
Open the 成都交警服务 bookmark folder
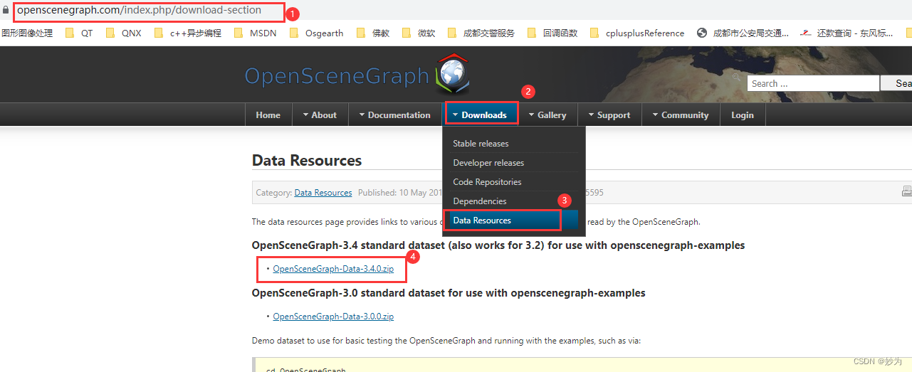tap(481, 33)
